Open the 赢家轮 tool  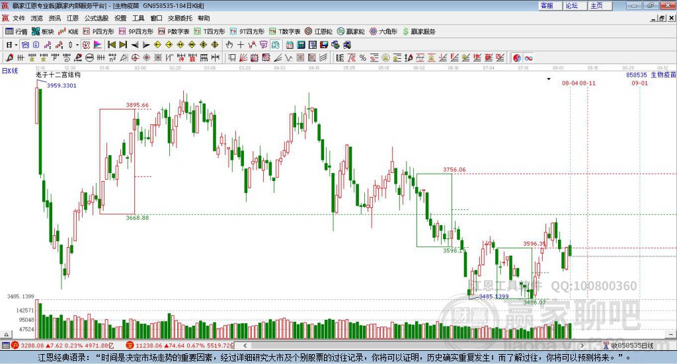click(x=350, y=32)
